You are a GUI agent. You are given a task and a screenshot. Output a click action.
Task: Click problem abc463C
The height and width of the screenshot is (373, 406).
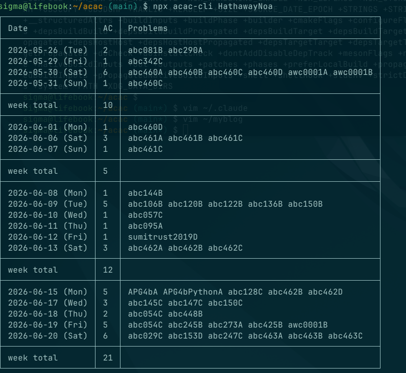click(345, 336)
